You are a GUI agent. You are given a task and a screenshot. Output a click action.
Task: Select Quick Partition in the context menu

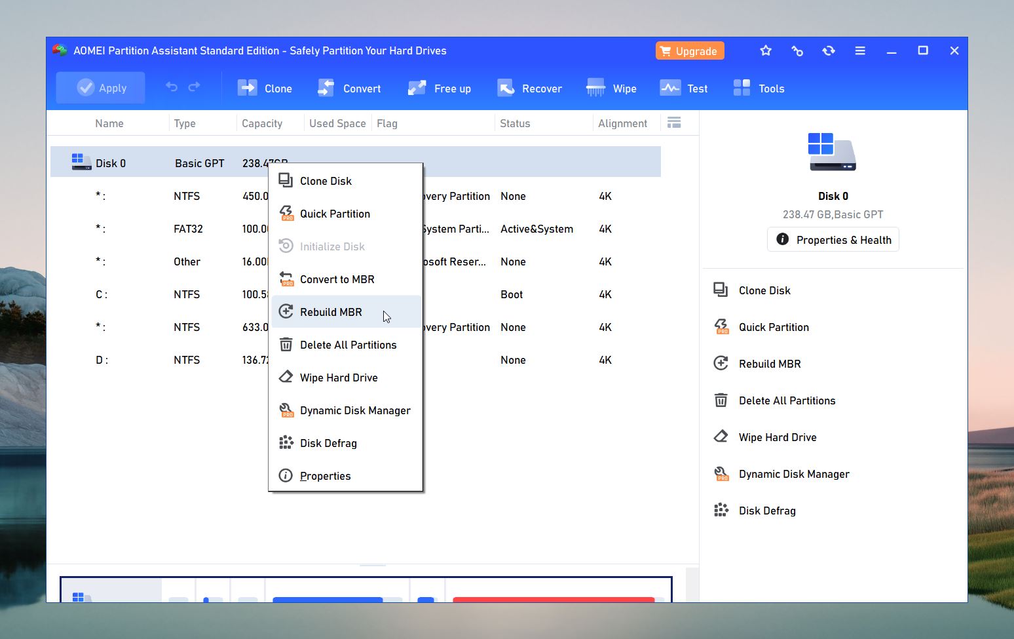click(345, 214)
